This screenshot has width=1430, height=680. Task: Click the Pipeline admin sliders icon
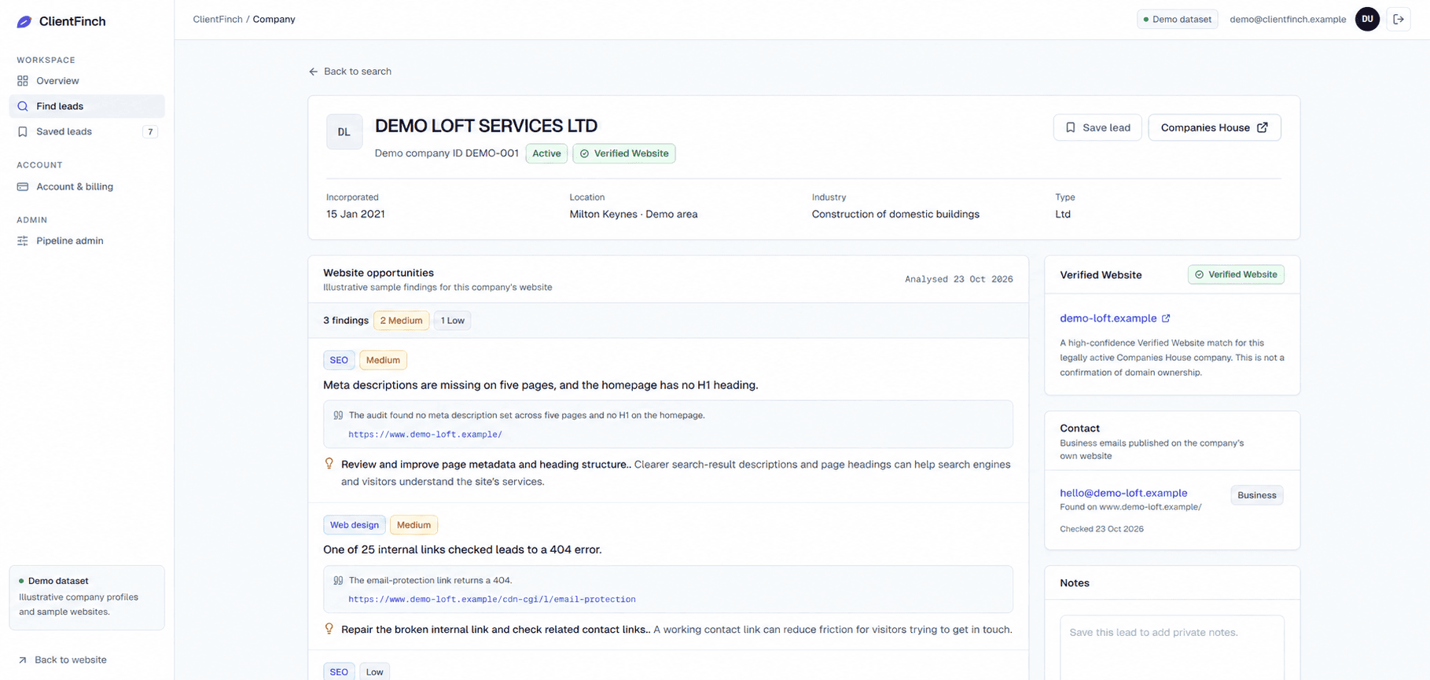[23, 241]
